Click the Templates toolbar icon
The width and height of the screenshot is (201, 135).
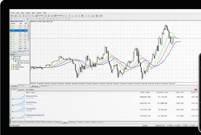tap(100, 16)
